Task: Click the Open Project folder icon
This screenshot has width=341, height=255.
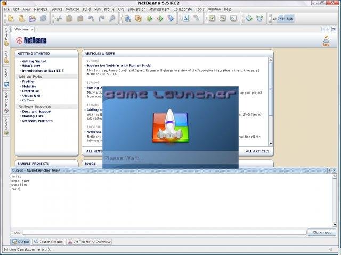Action: click(x=32, y=19)
